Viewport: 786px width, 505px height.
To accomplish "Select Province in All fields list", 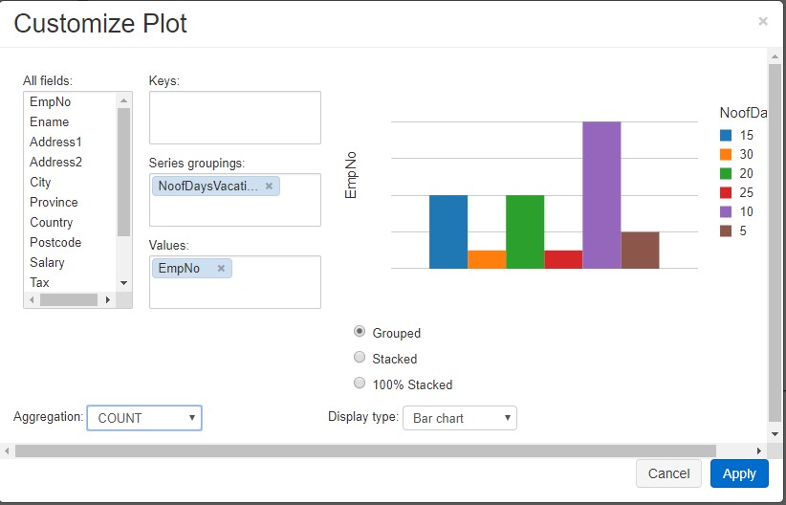I will point(54,202).
